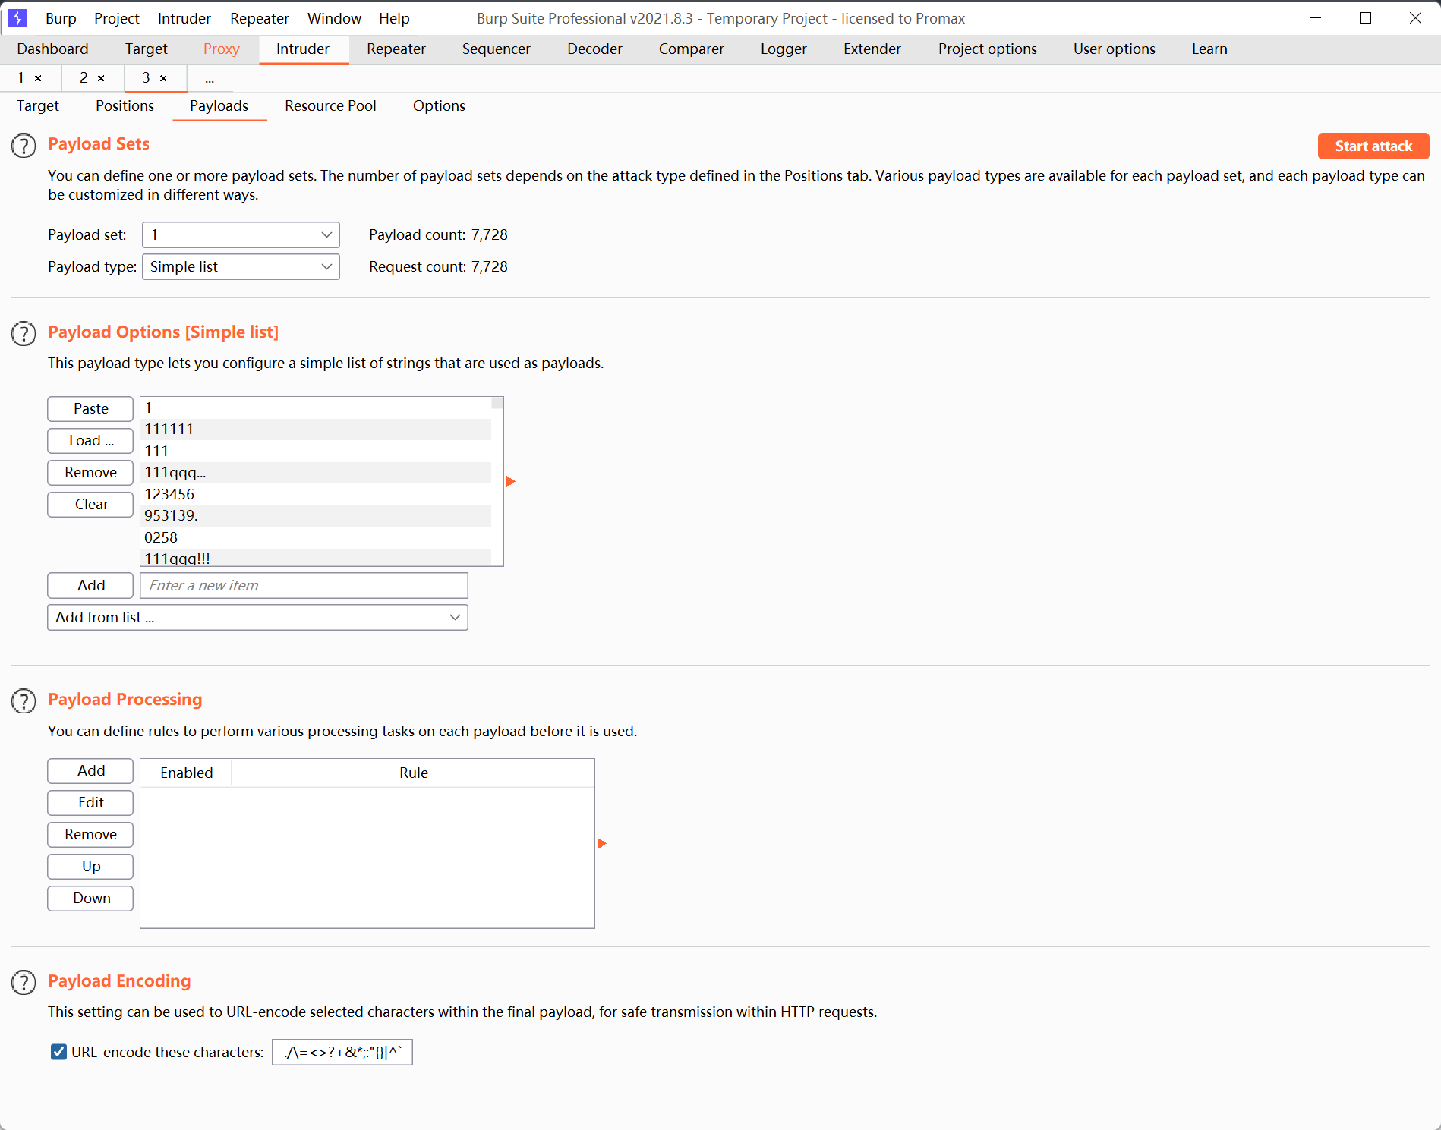This screenshot has height=1130, width=1441.
Task: Select Intruder attack tab 2
Action: pos(84,78)
